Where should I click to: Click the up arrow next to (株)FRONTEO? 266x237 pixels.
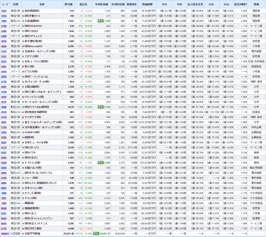click(23, 26)
